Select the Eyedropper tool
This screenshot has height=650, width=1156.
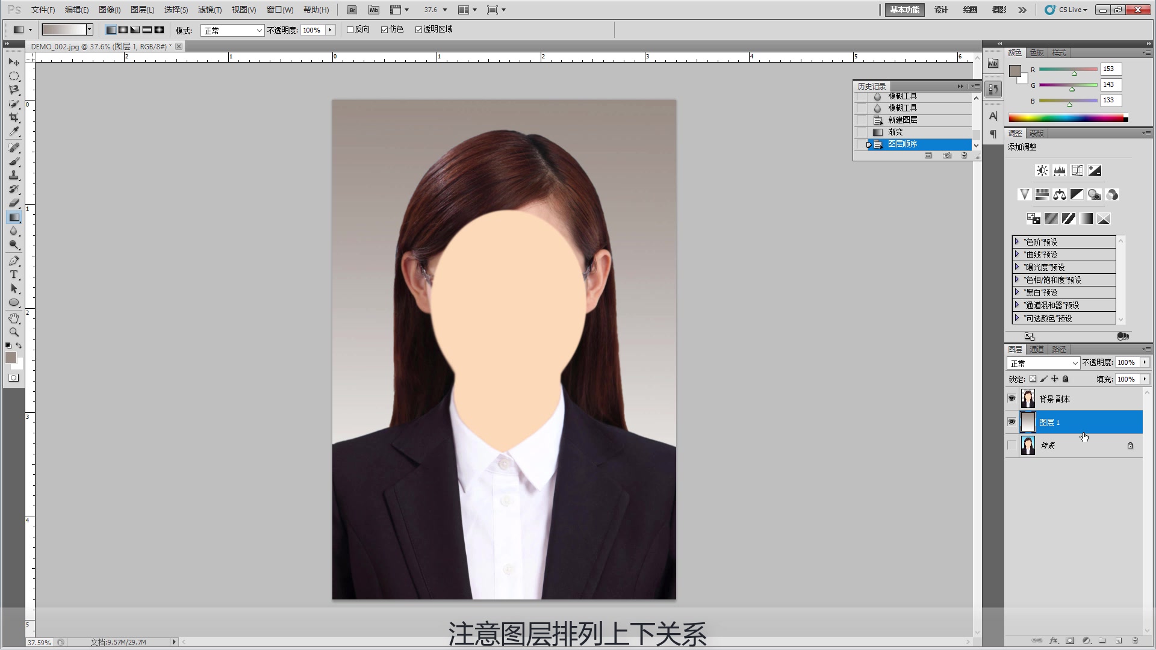[x=14, y=131]
